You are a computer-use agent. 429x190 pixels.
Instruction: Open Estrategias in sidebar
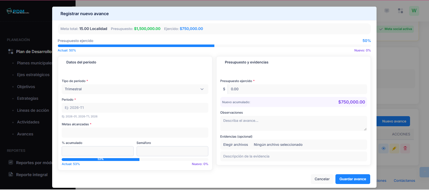28,98
